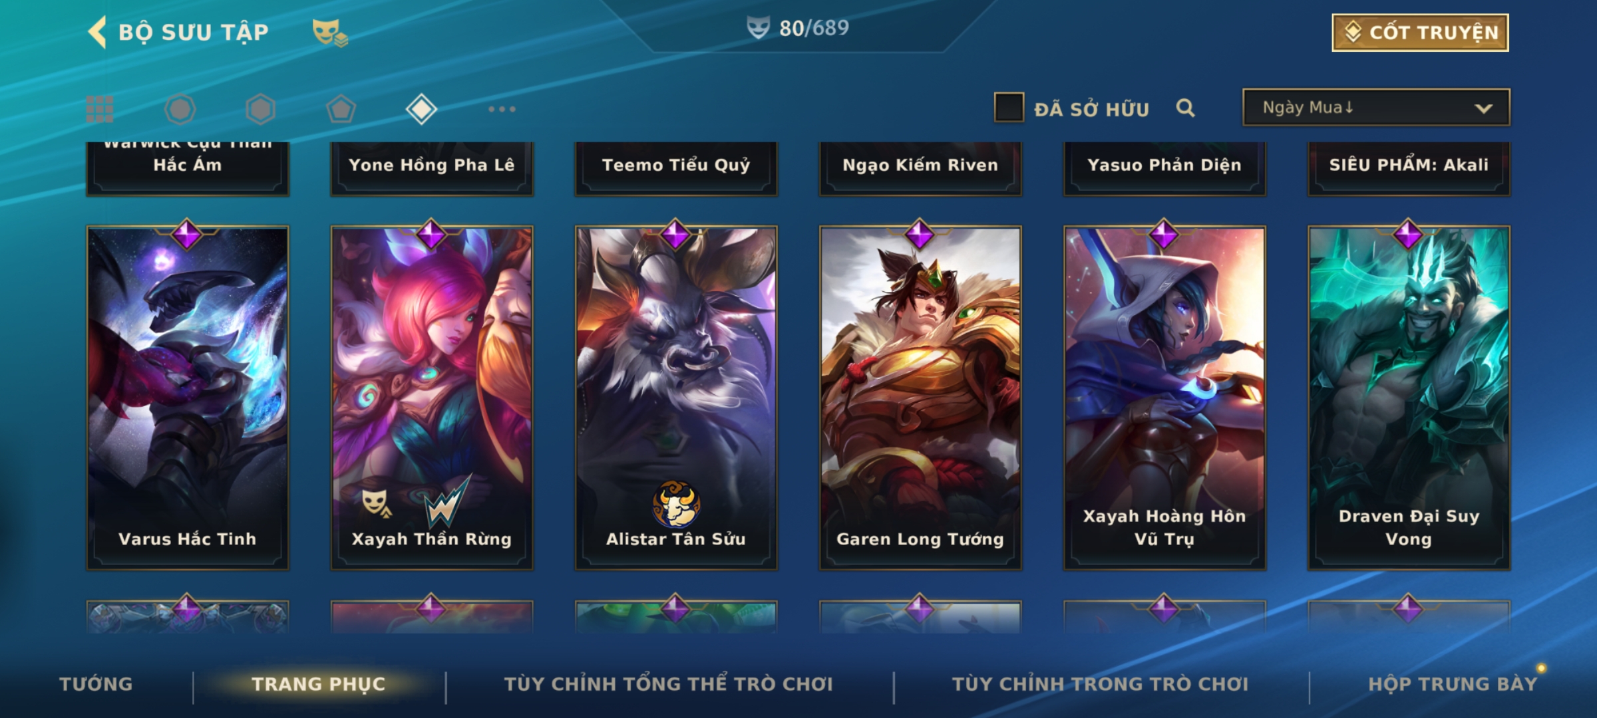Open the three-dots more filters icon
The image size is (1597, 718).
point(502,109)
